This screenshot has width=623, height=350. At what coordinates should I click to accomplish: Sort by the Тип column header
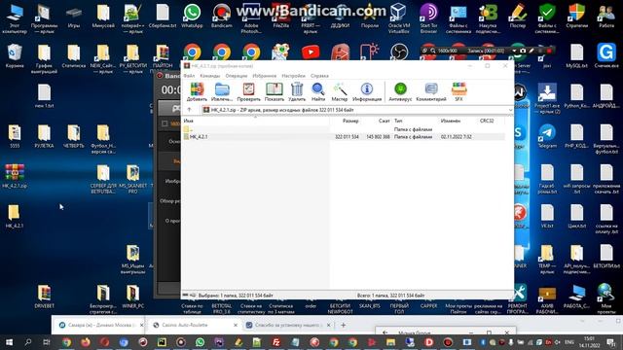[398, 121]
